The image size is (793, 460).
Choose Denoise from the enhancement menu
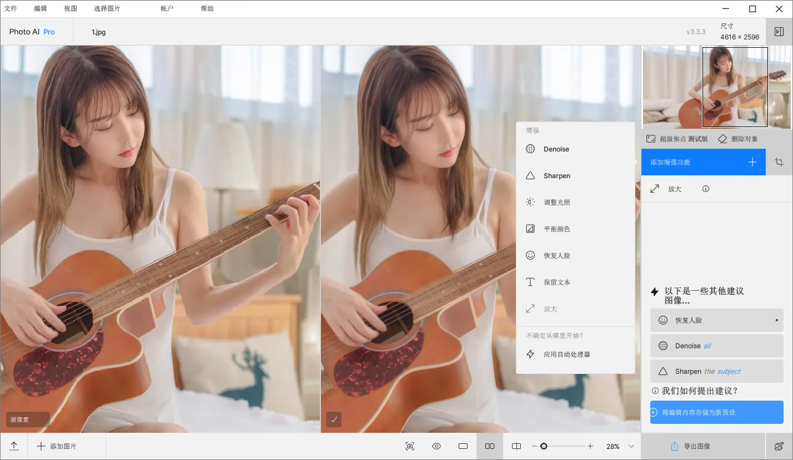[556, 149]
